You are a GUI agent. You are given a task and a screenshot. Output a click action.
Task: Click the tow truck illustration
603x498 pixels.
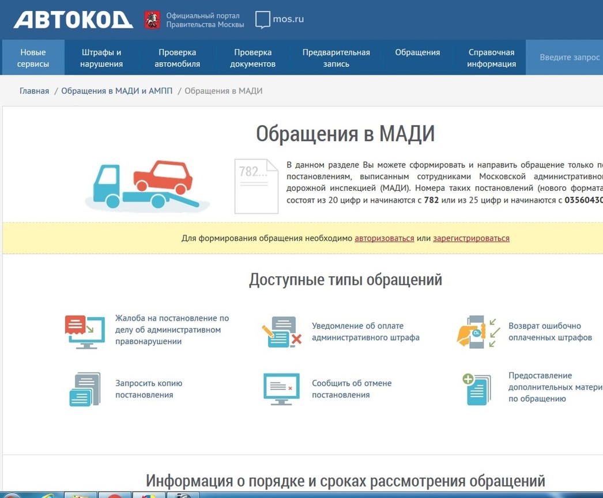click(147, 186)
